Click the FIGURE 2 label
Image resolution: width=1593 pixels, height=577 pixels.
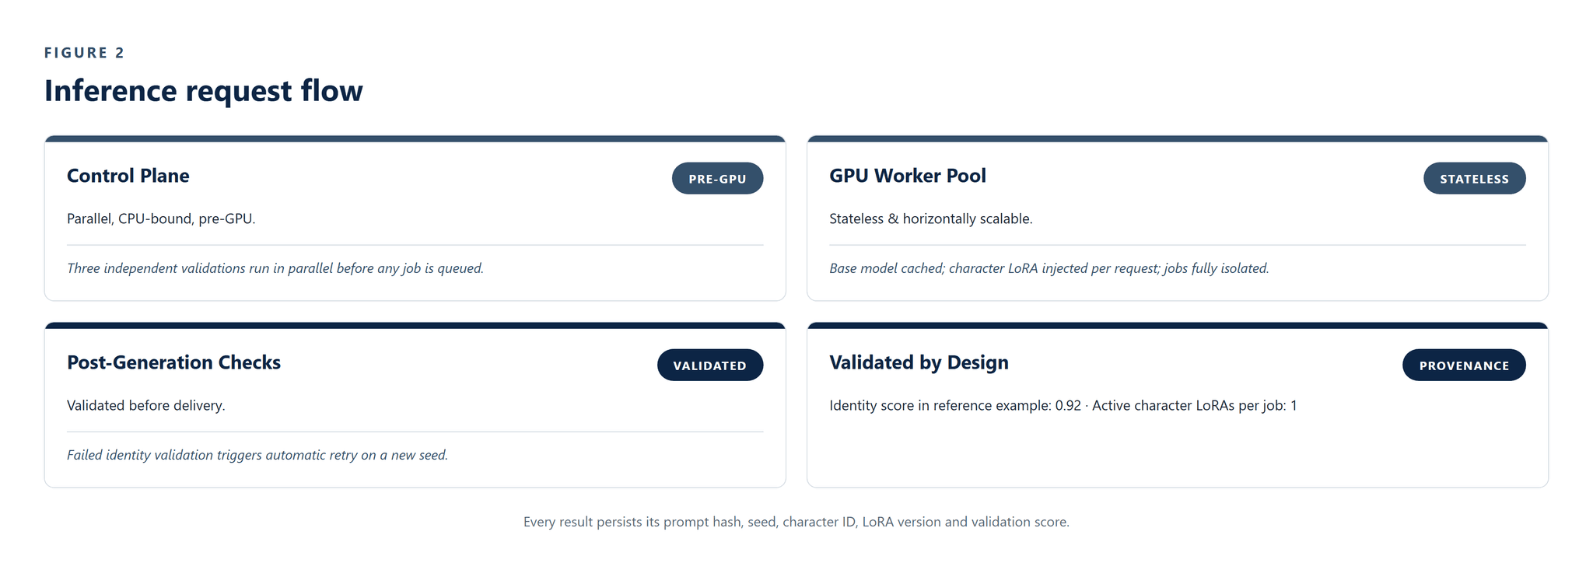pos(85,53)
